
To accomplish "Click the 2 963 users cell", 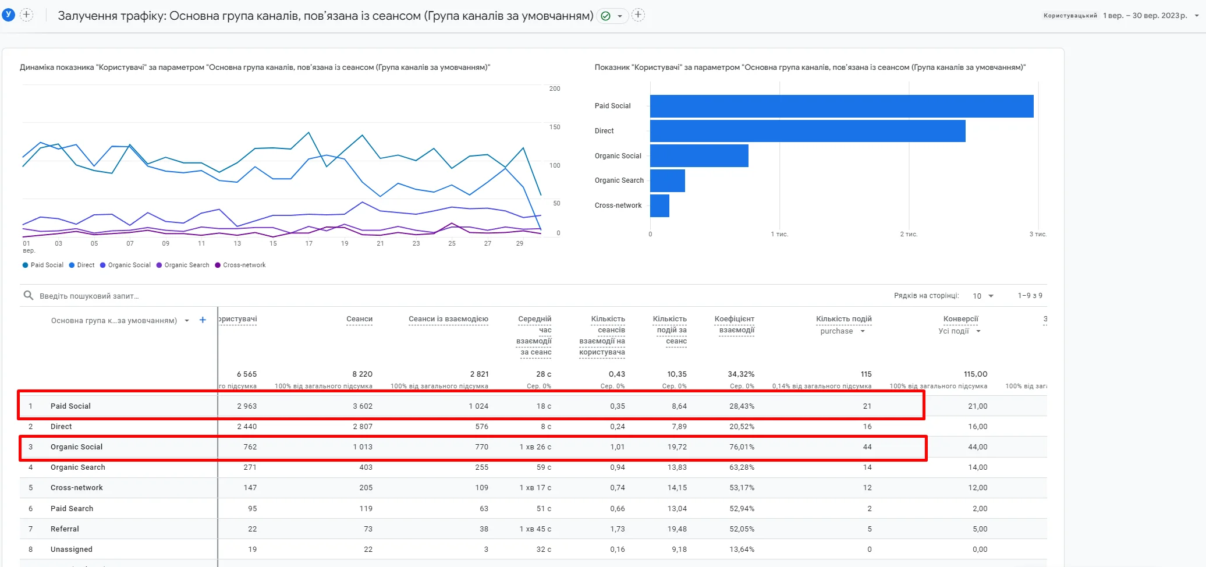I will click(x=247, y=406).
